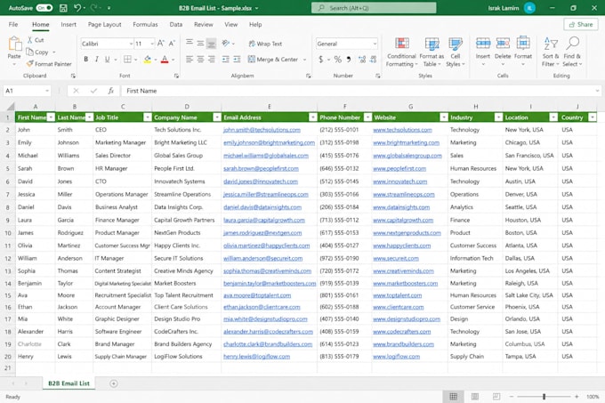Image resolution: width=605 pixels, height=403 pixels.
Task: Open Cell Styles gallery
Action: (456, 52)
